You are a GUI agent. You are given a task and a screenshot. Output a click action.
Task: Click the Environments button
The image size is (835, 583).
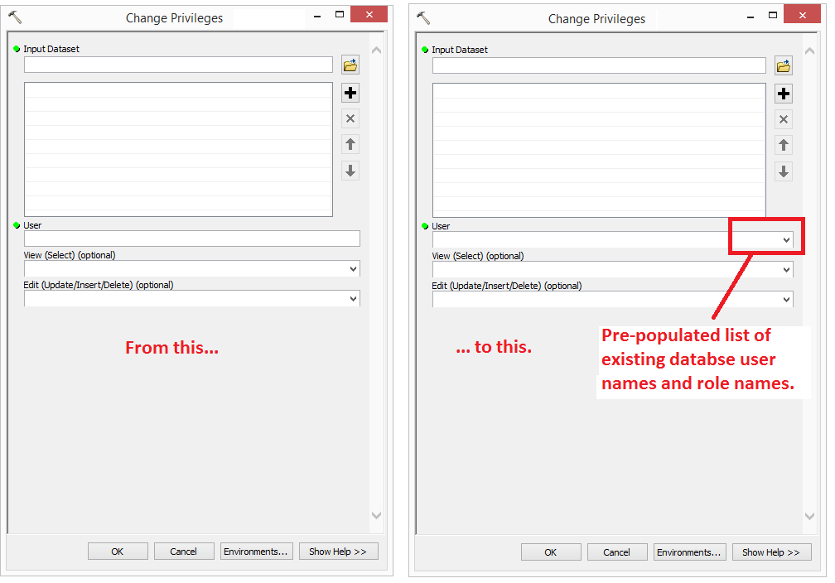point(257,551)
